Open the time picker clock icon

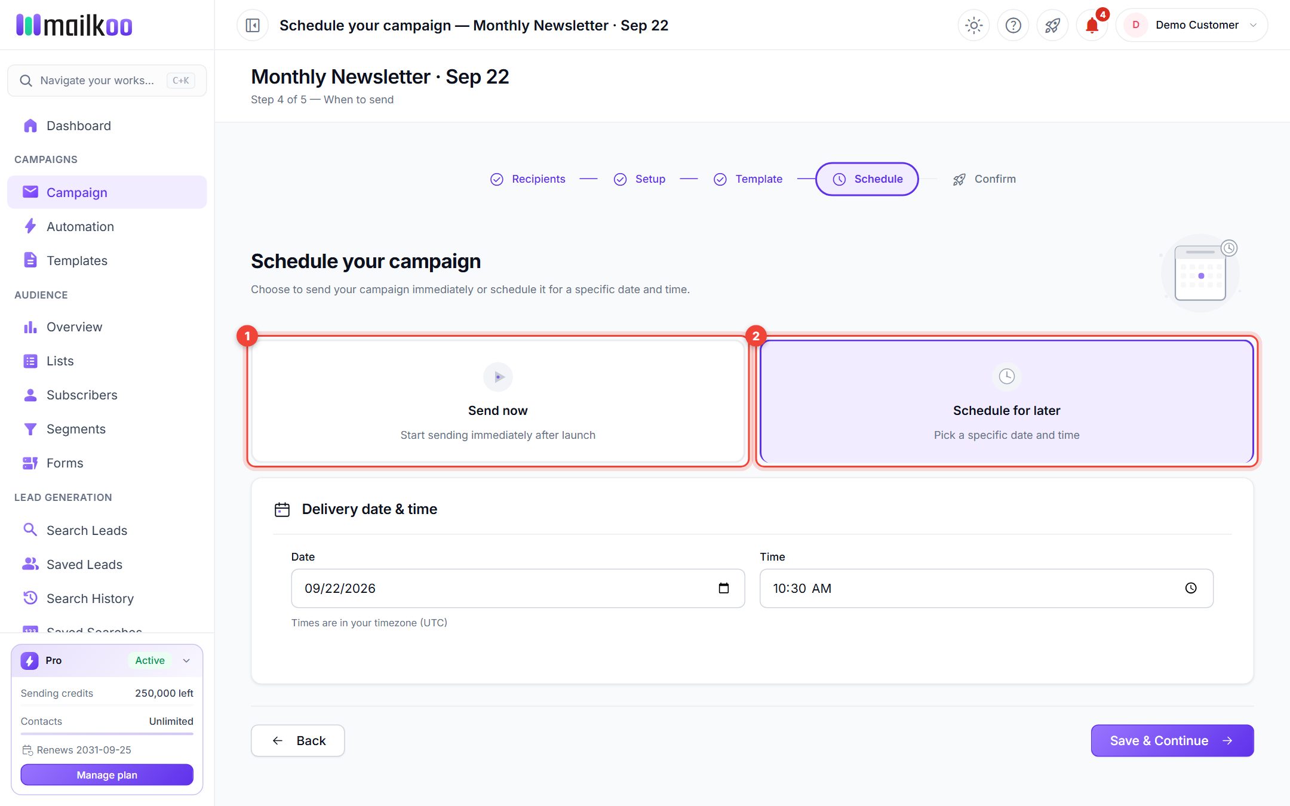tap(1191, 588)
